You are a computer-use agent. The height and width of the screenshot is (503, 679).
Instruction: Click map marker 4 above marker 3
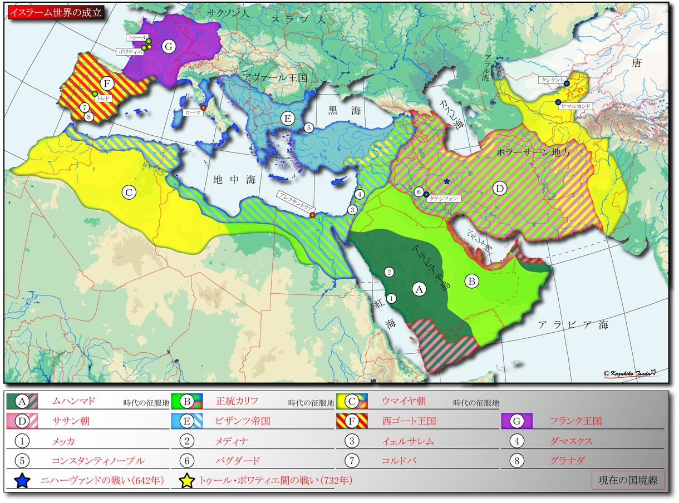(360, 194)
